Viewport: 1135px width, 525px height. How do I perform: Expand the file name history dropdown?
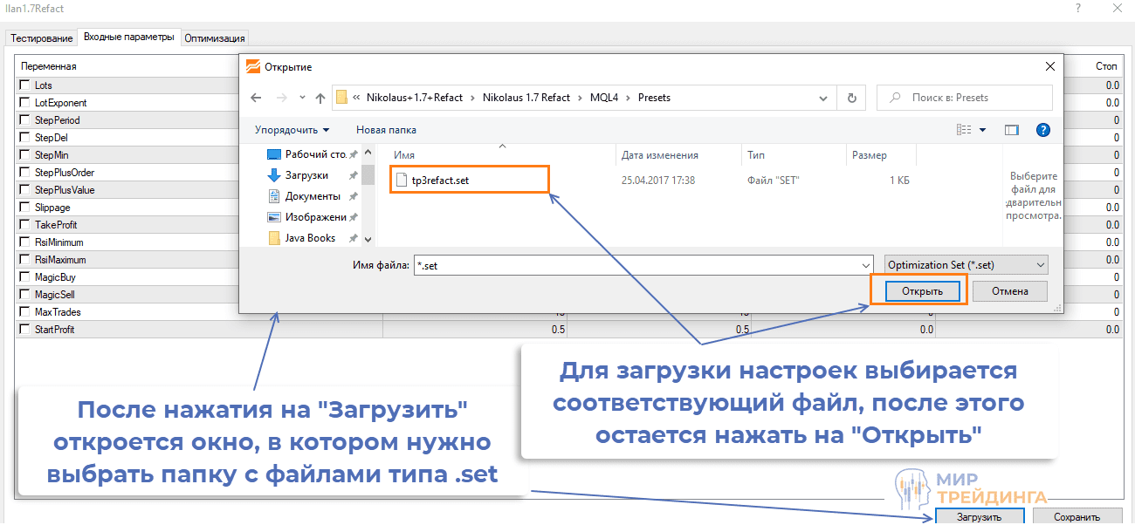pyautogui.click(x=865, y=265)
